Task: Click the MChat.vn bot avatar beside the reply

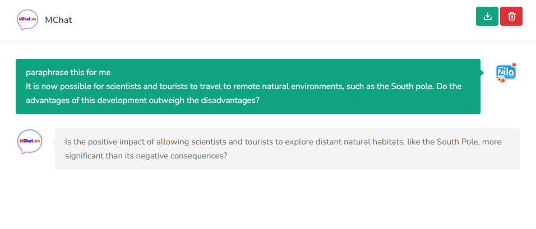Action: click(30, 142)
